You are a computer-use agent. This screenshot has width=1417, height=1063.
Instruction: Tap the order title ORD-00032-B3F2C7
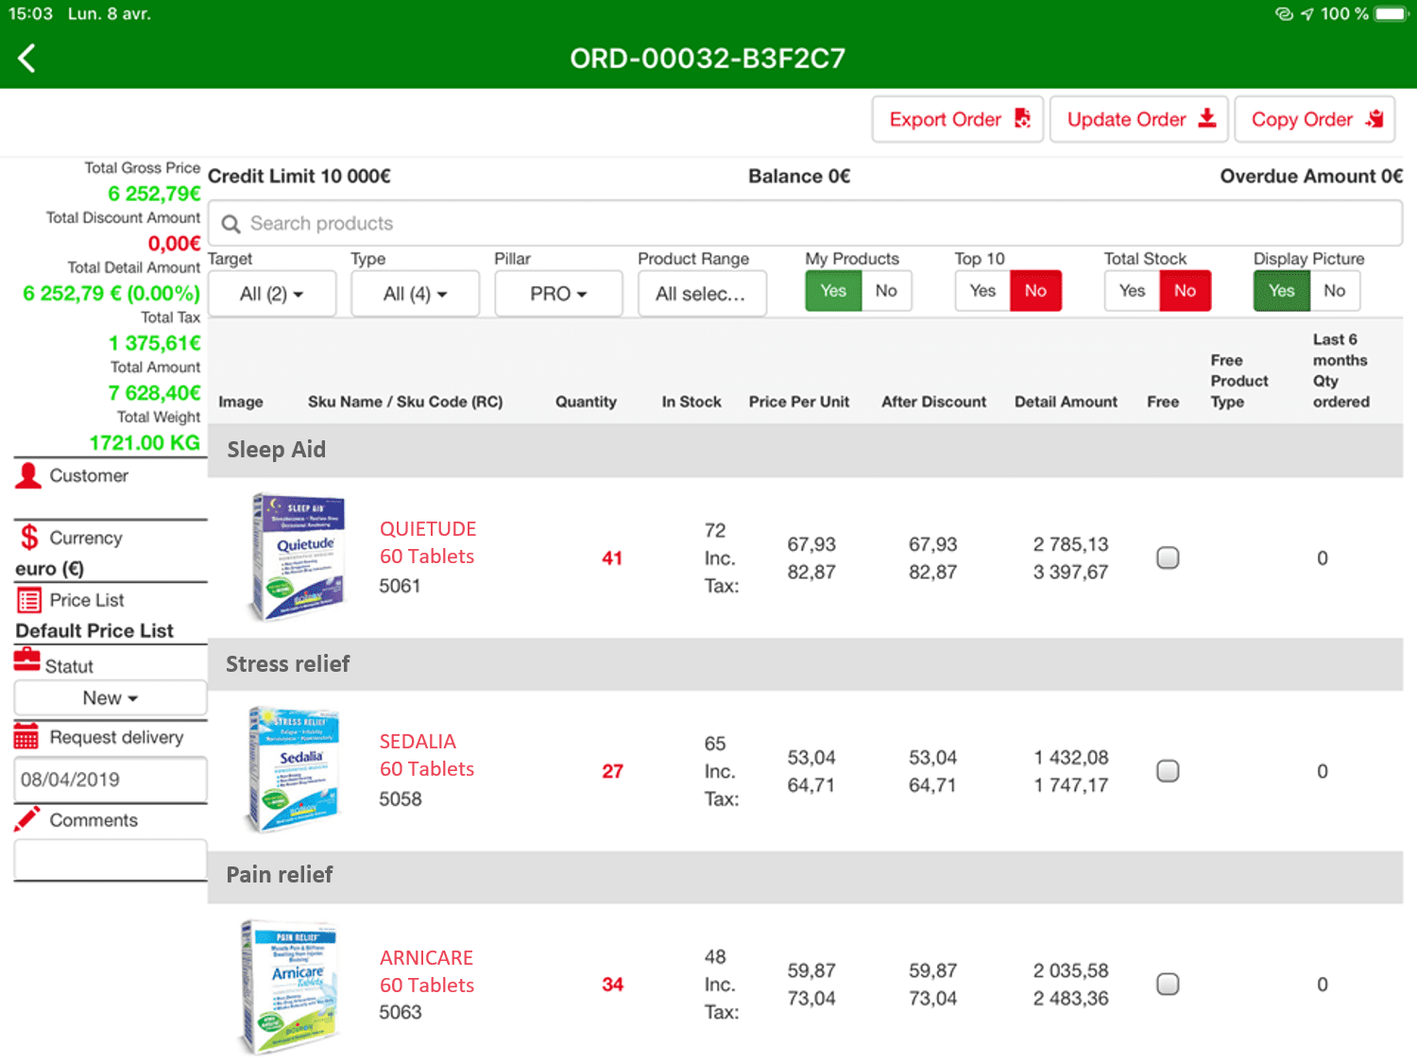tap(708, 59)
